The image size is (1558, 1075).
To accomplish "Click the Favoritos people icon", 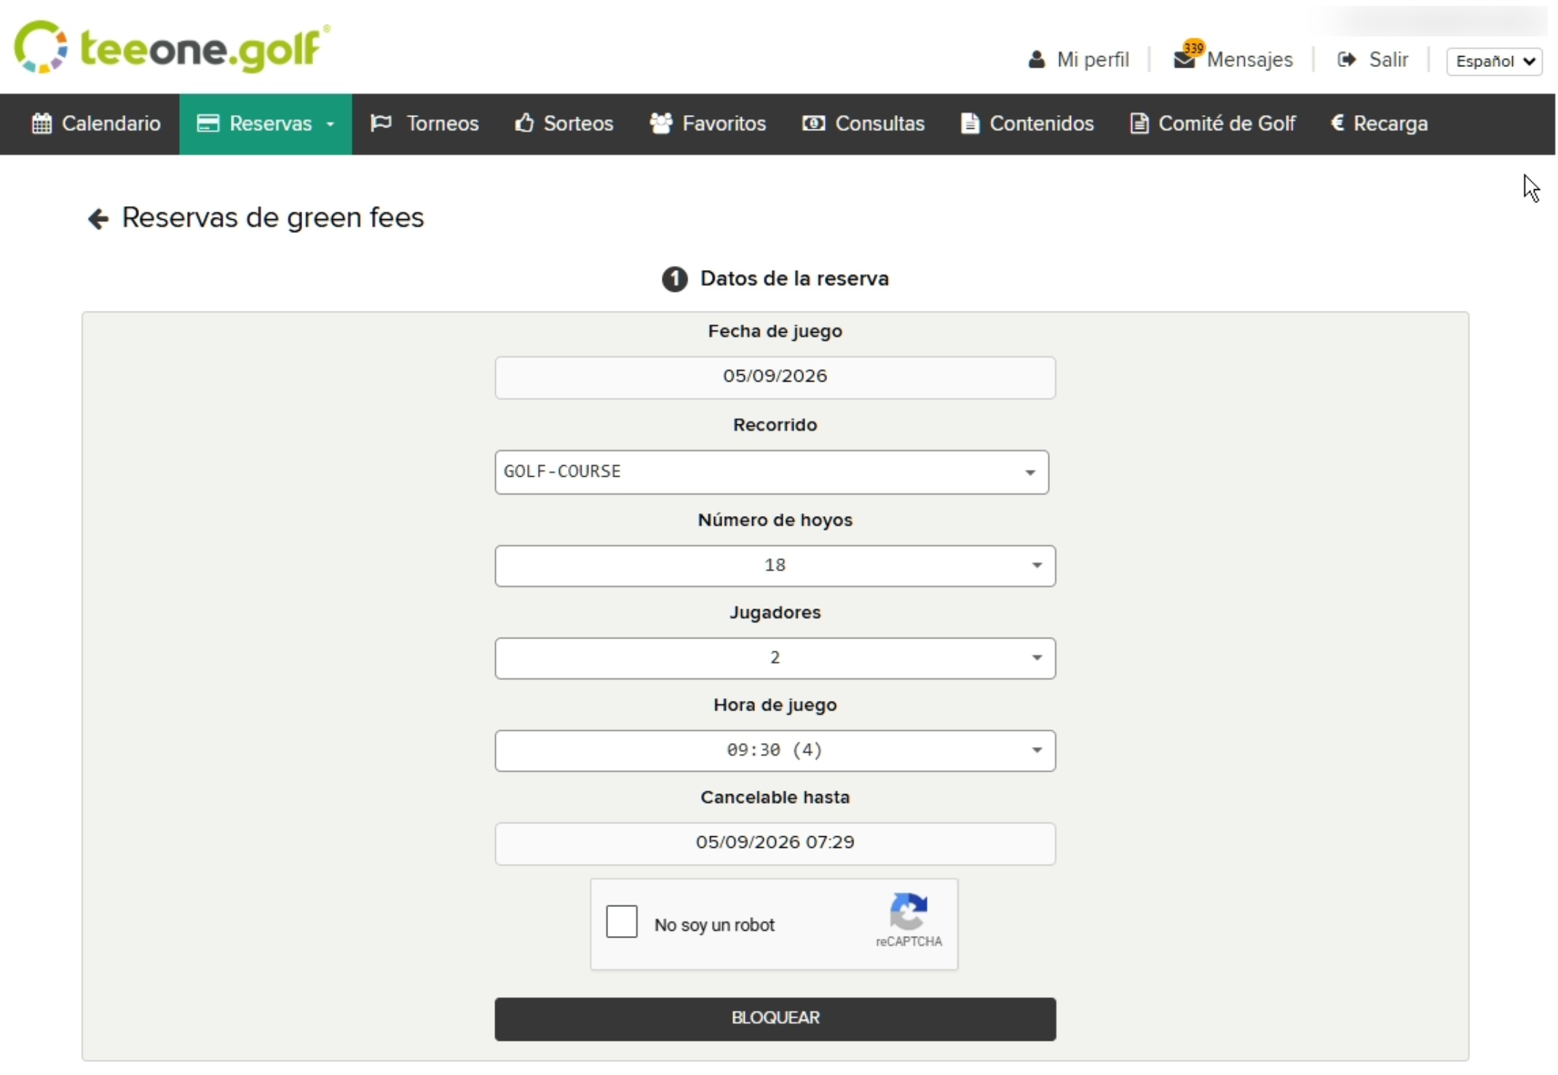I will (660, 124).
